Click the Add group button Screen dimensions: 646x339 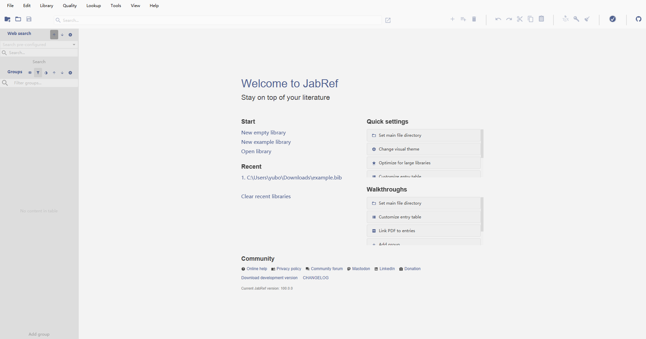point(39,334)
